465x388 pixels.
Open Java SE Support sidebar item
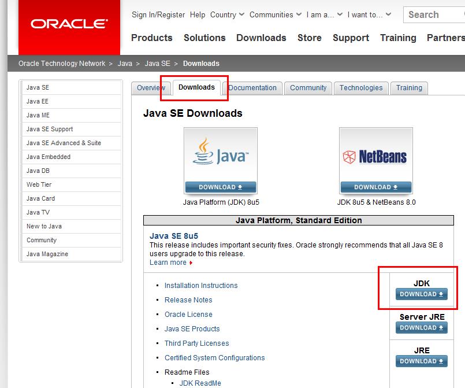tap(71, 129)
